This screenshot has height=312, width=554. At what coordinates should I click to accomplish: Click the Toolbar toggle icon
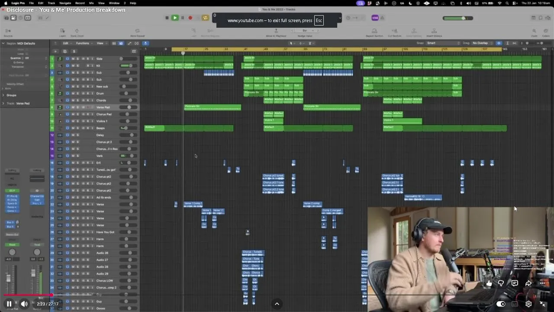pos(28,18)
